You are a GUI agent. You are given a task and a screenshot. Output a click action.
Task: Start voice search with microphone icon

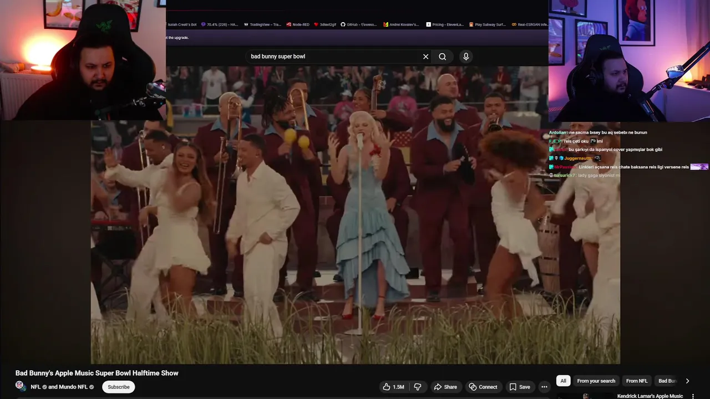(466, 57)
